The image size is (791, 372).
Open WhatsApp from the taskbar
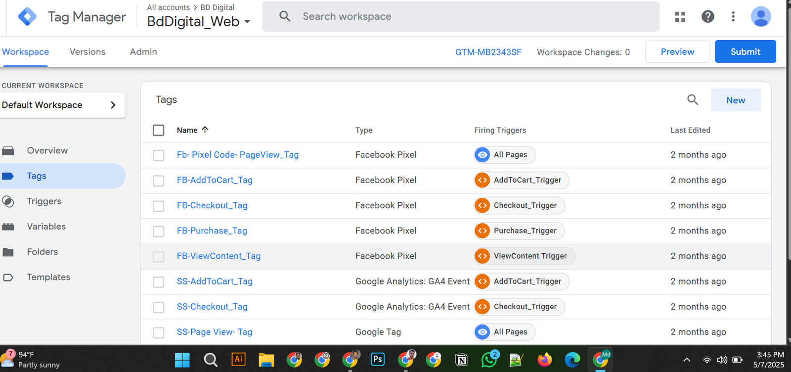(489, 359)
